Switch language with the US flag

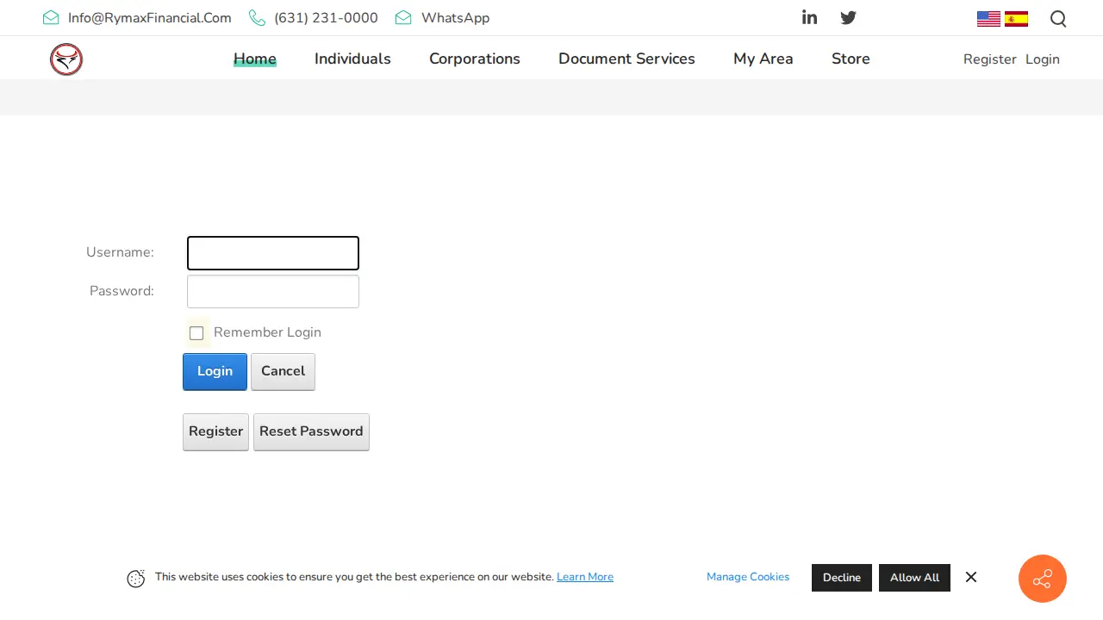tap(988, 19)
